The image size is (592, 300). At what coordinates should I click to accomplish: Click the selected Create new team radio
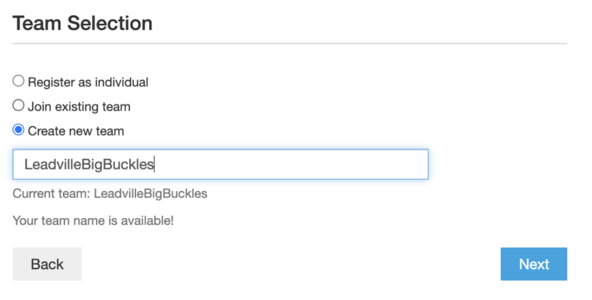point(18,130)
